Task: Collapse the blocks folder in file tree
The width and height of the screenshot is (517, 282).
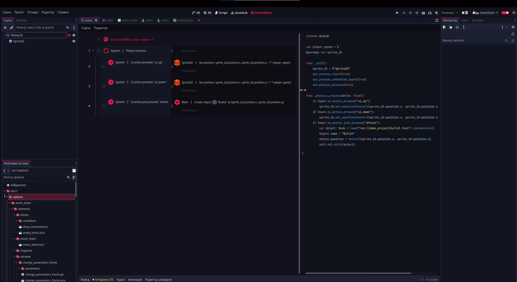Action: click(x=14, y=215)
